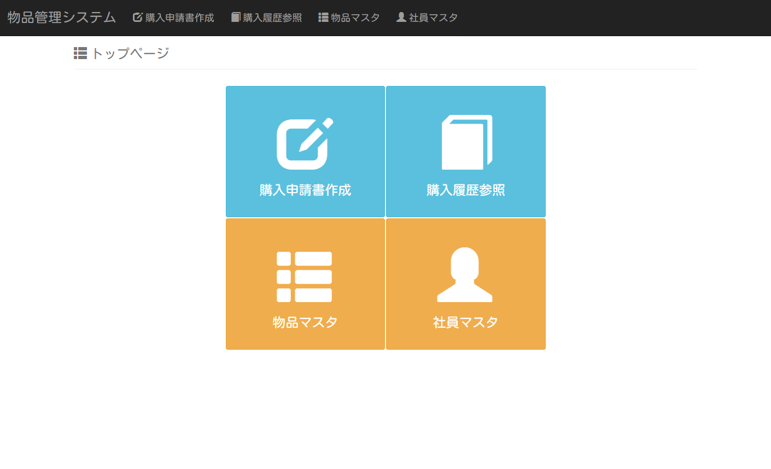
Task: Click the person icon on the 社員マスタ tile
Action: point(465,275)
